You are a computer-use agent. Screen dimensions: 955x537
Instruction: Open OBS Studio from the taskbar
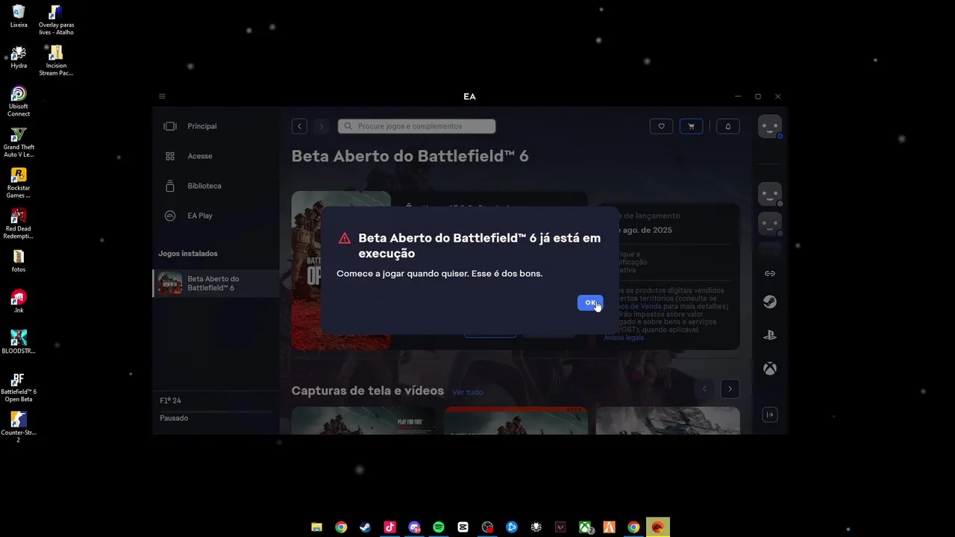pos(487,527)
